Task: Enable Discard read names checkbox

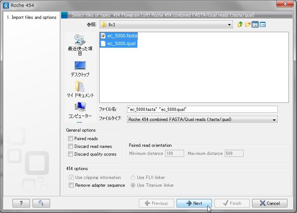Action: (x=70, y=146)
